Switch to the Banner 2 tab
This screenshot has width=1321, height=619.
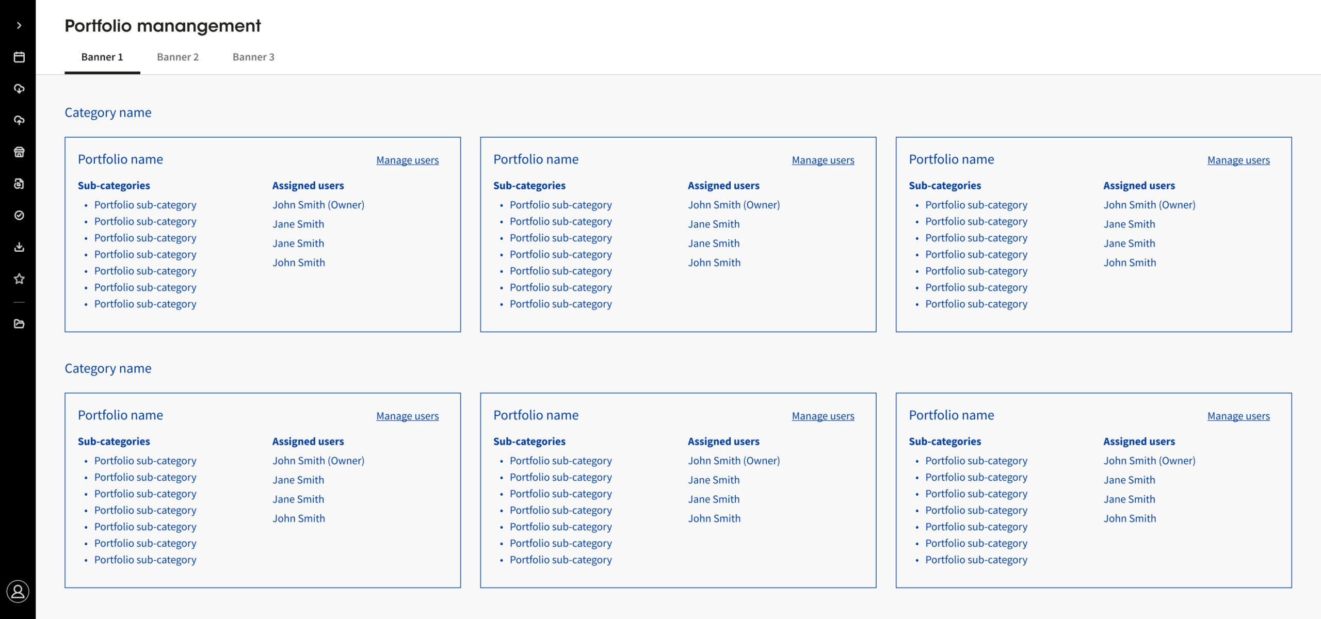point(178,57)
